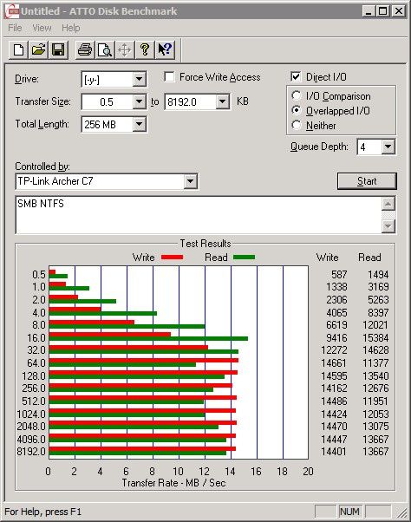
Task: Start the benchmark with Start button
Action: pos(367,181)
